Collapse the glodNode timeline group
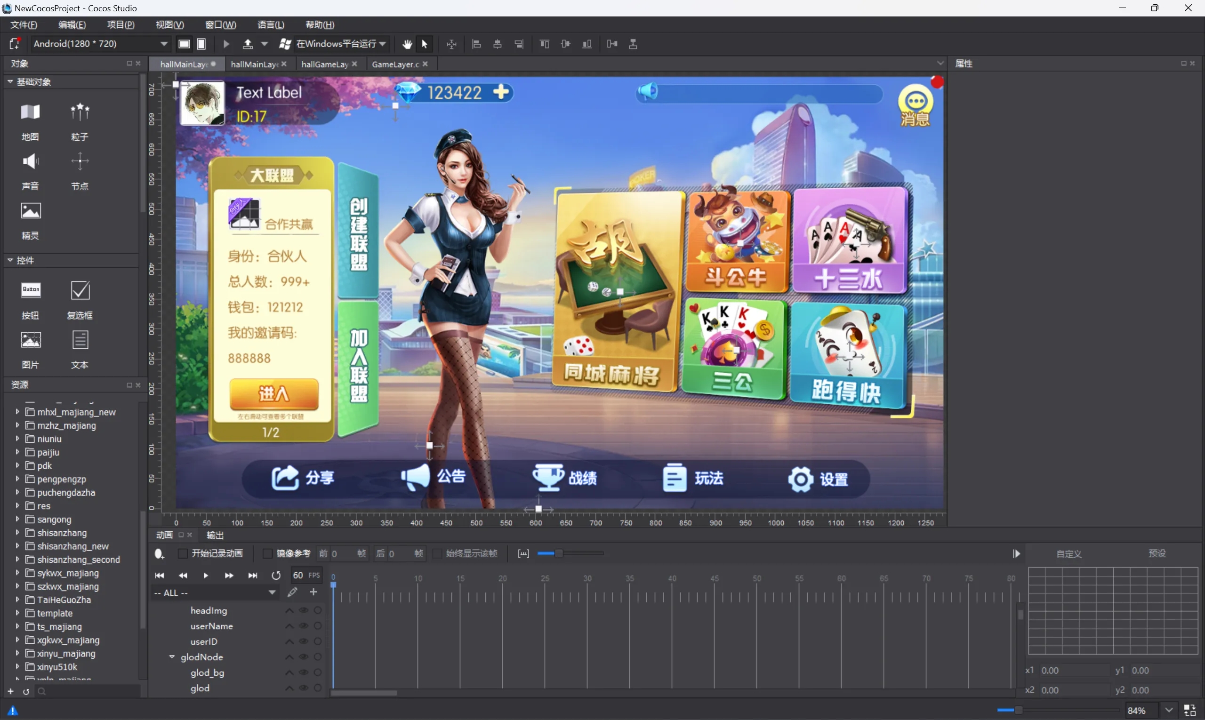Screen dimensions: 1205x720 coord(172,657)
